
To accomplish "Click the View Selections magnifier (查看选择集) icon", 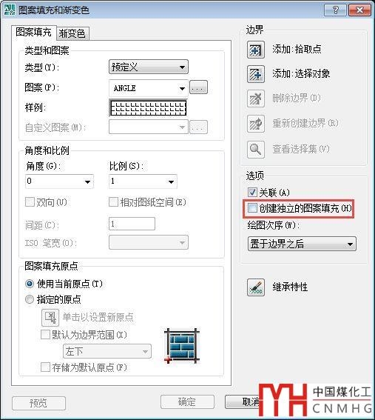I will 256,150.
